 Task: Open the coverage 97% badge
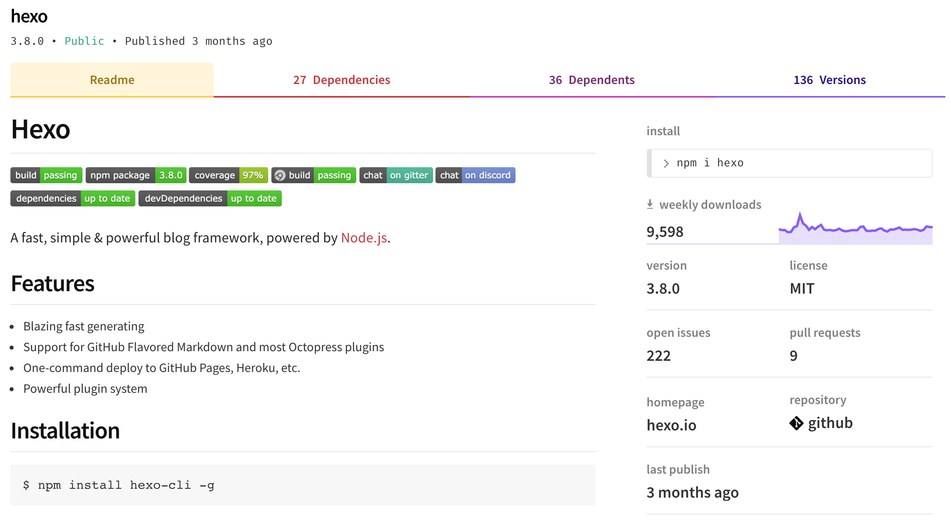point(228,175)
